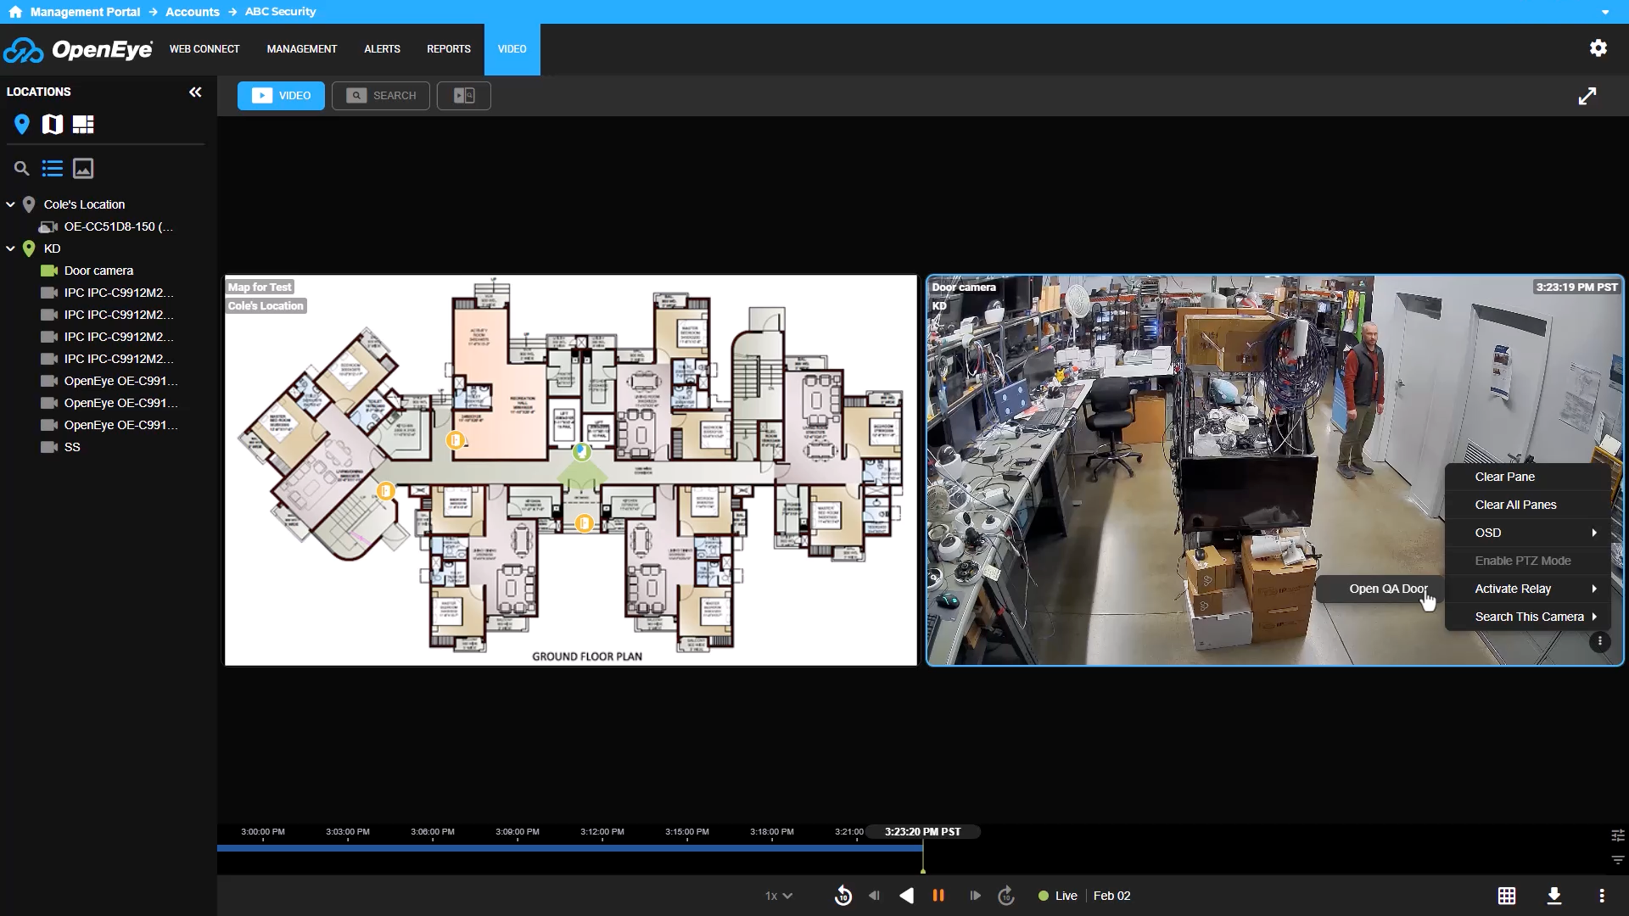Select the multi-pane layout icon in Locations
The image size is (1629, 916).
point(83,125)
